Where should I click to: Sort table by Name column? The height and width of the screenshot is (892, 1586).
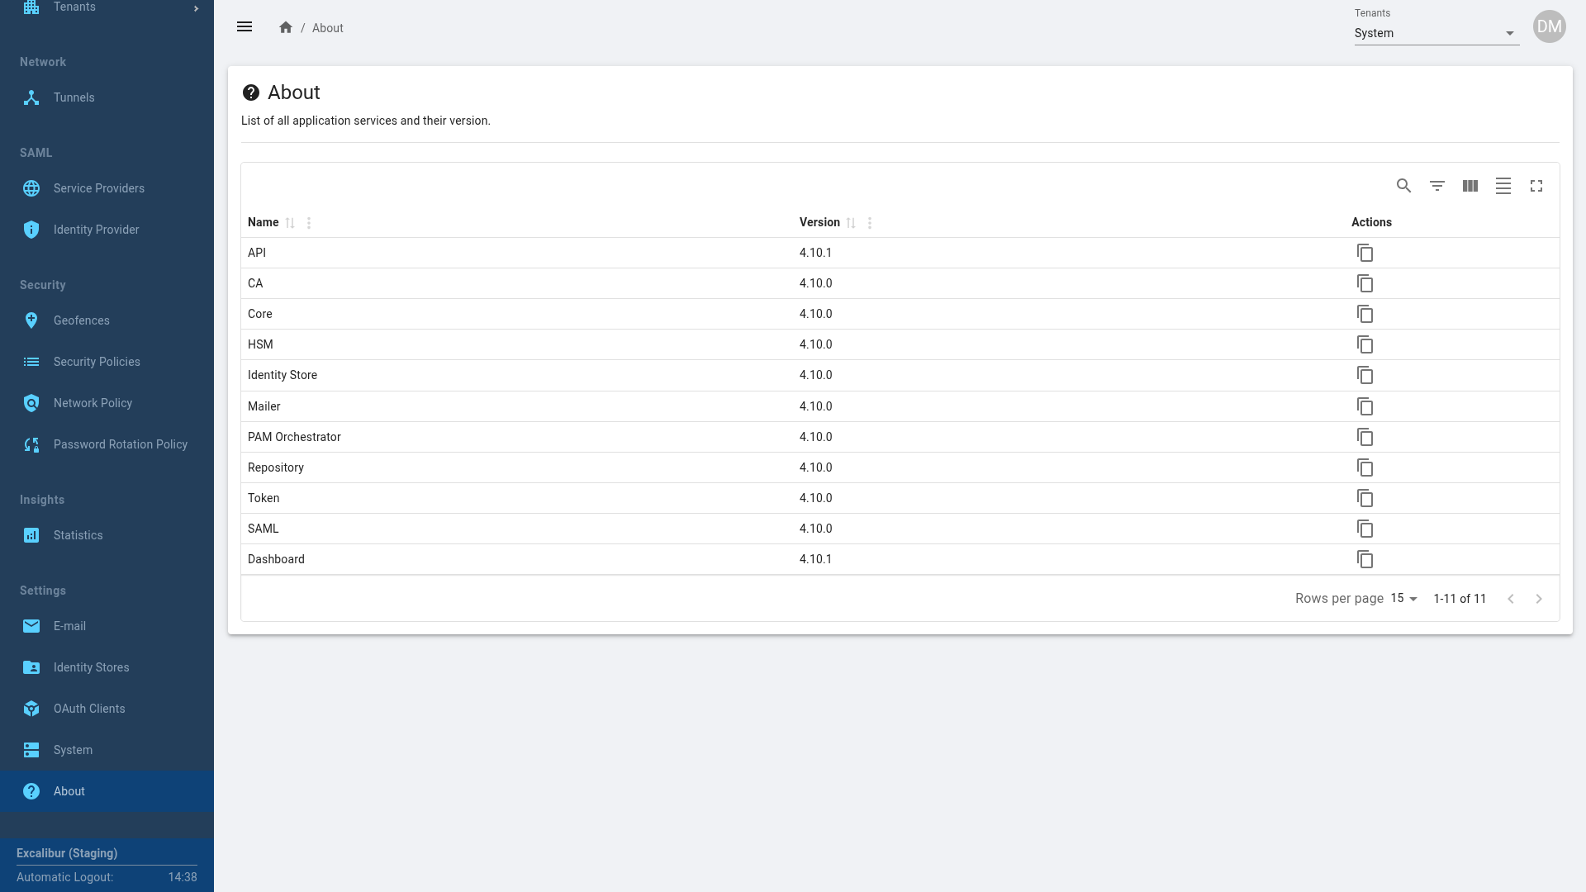[x=290, y=223]
